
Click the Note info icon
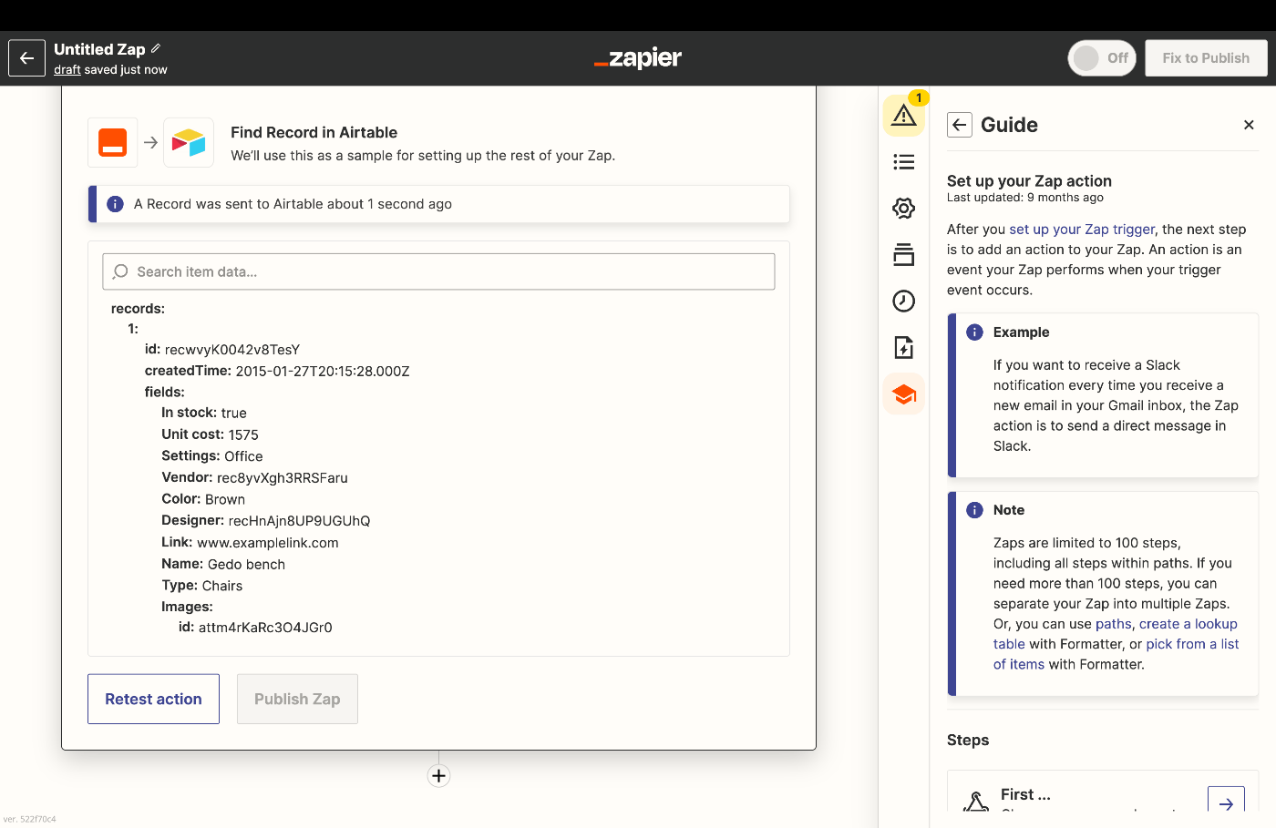pyautogui.click(x=974, y=510)
